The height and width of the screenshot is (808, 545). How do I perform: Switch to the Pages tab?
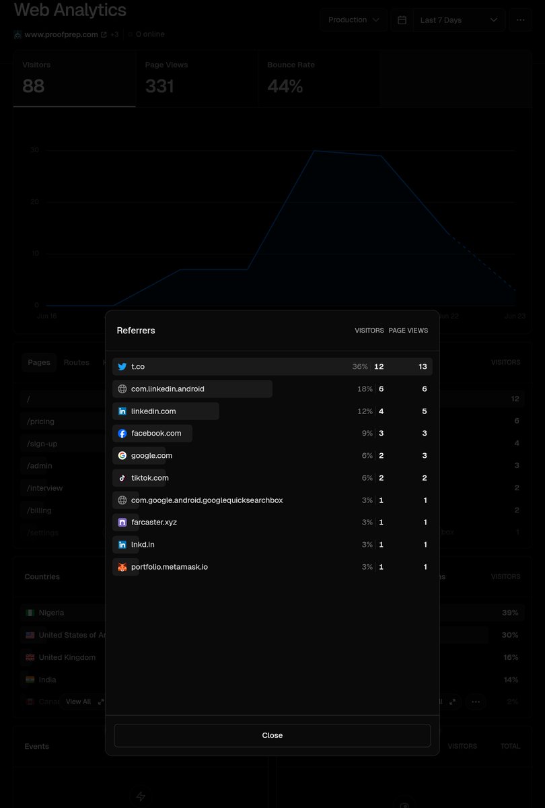(x=39, y=362)
